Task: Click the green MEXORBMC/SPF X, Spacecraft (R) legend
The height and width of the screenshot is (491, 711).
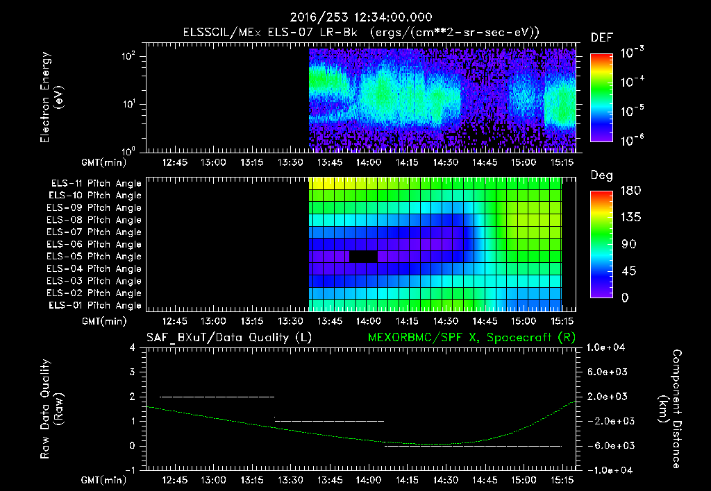Action: point(471,338)
